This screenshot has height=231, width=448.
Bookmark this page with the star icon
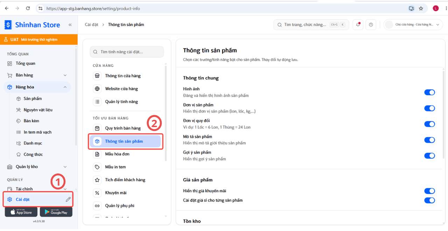(421, 8)
